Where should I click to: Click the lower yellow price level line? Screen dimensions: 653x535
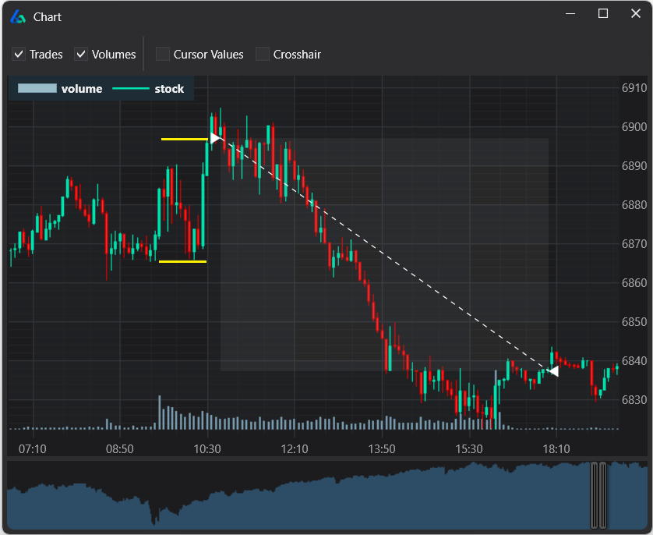tap(183, 261)
